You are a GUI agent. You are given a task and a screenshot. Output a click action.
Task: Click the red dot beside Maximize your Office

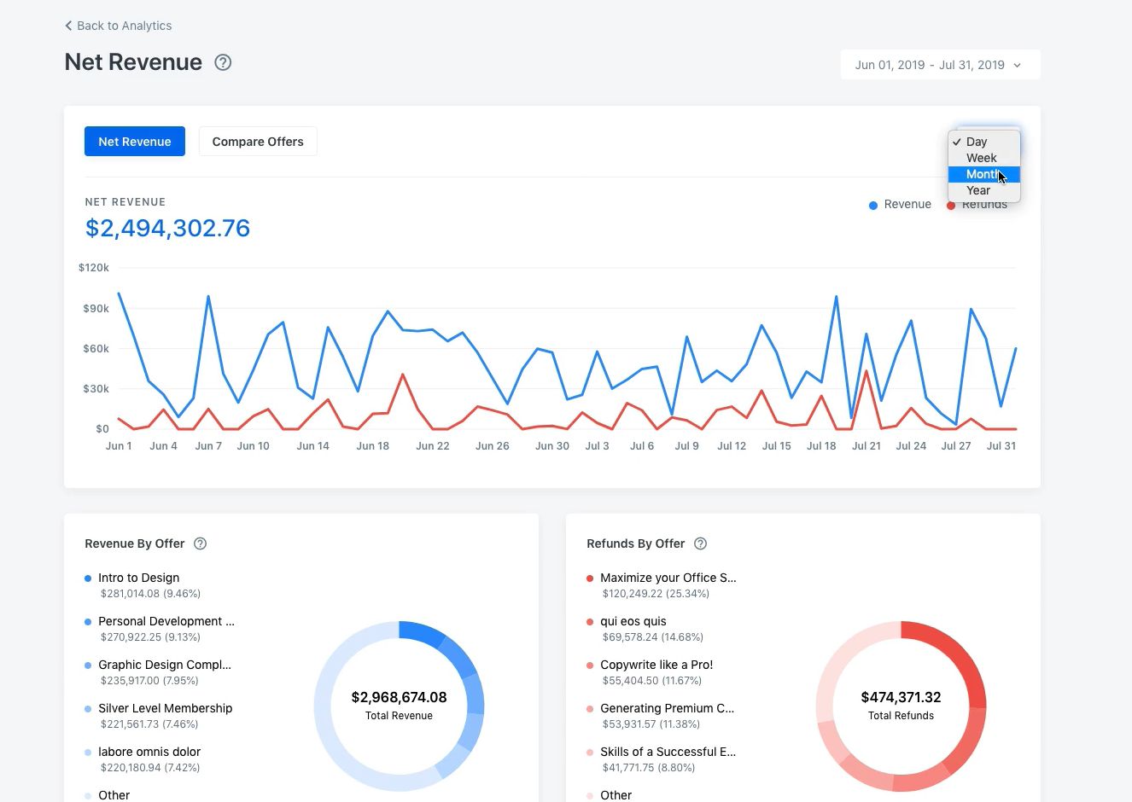[x=590, y=578]
